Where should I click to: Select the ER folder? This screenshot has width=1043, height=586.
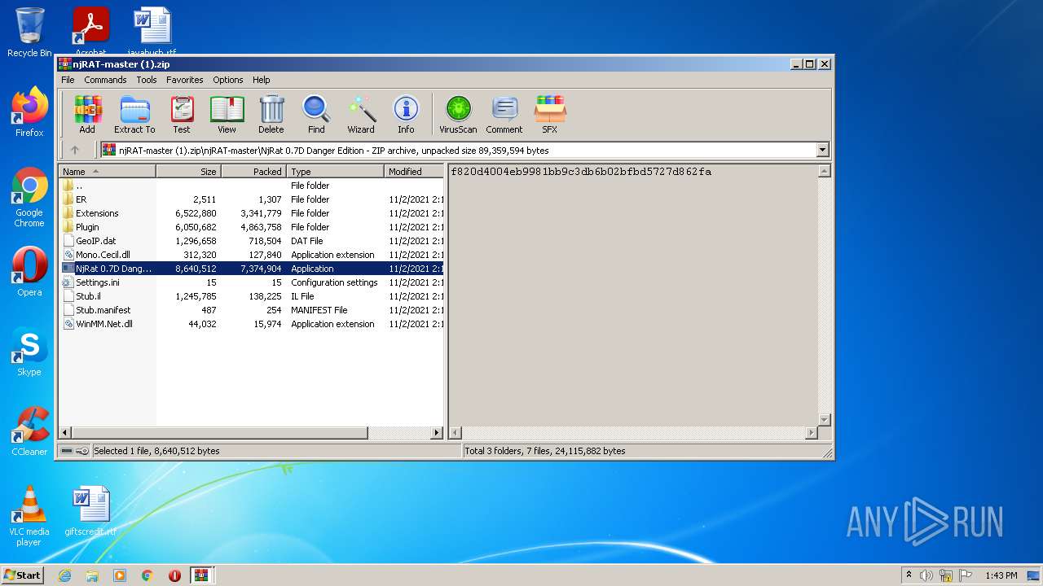(253, 199)
